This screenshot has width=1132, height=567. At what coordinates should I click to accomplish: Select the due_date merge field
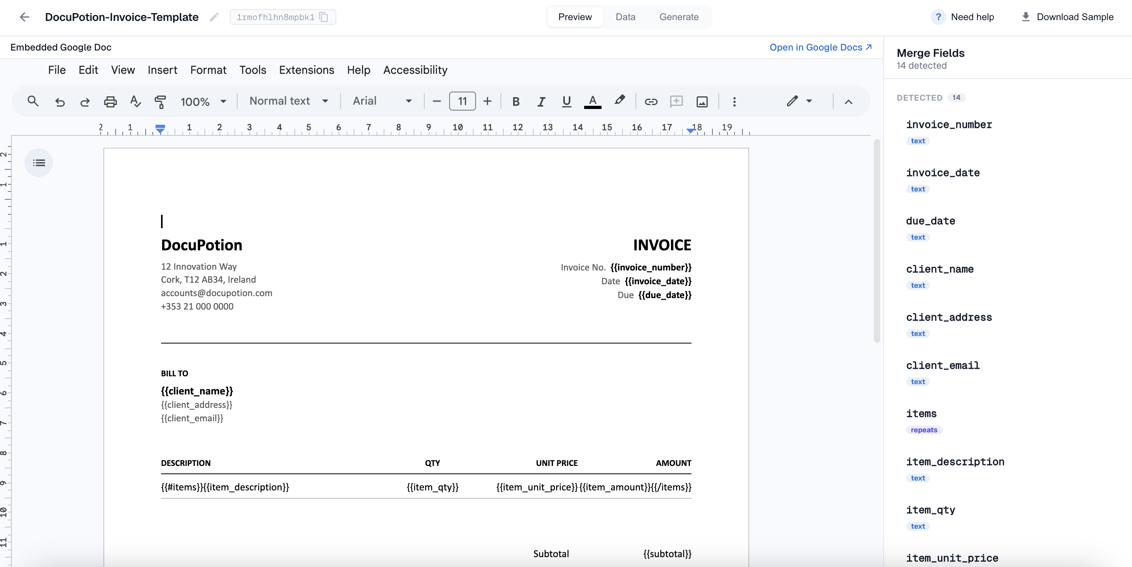(x=930, y=221)
